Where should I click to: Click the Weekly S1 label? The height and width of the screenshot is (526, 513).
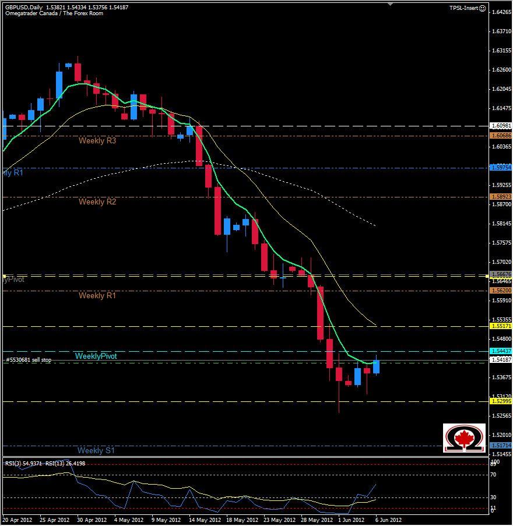pyautogui.click(x=96, y=450)
